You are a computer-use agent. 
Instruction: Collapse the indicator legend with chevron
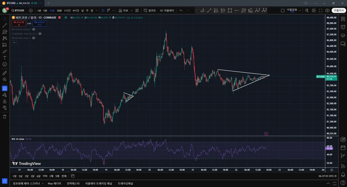point(14,42)
